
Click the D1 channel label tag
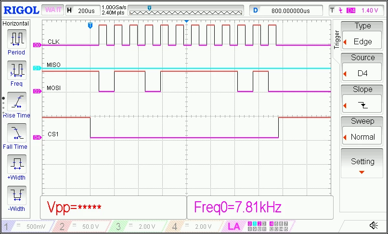(x=37, y=68)
